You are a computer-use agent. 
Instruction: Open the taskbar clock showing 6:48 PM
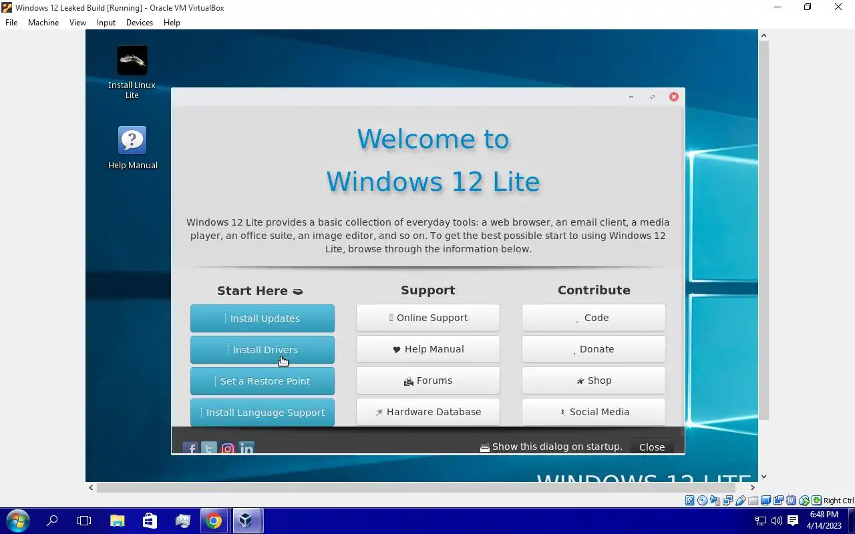click(824, 521)
